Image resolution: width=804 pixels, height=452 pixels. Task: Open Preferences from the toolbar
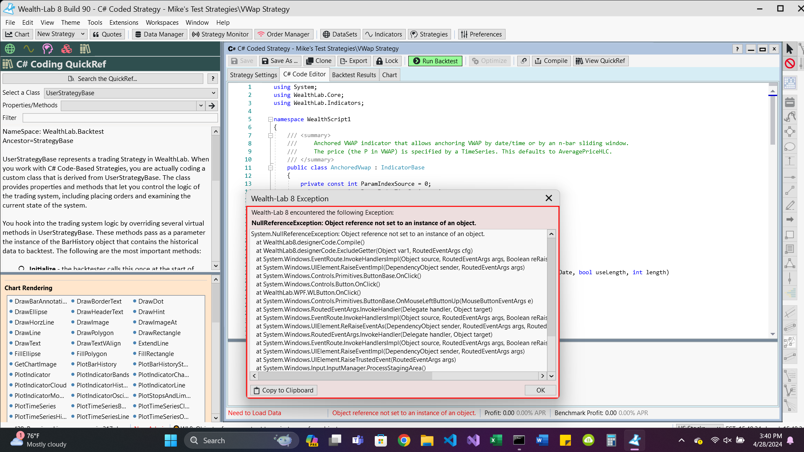tap(481, 34)
